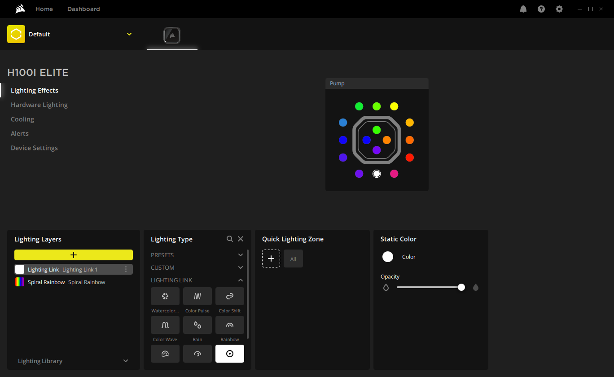Click the Spiral Rainbow layer rainbow swatch

(20, 282)
